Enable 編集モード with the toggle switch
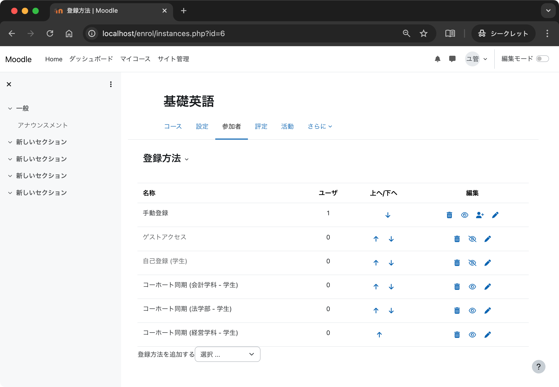559x387 pixels. (x=543, y=59)
